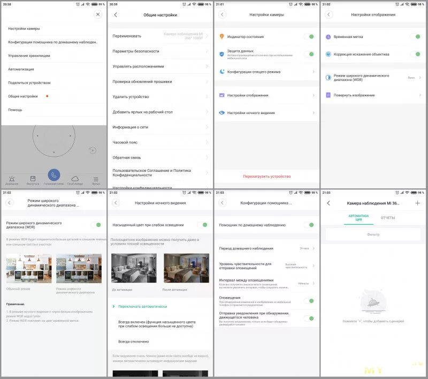Tap the Обычный режим kitchen thumbnail

(29, 268)
